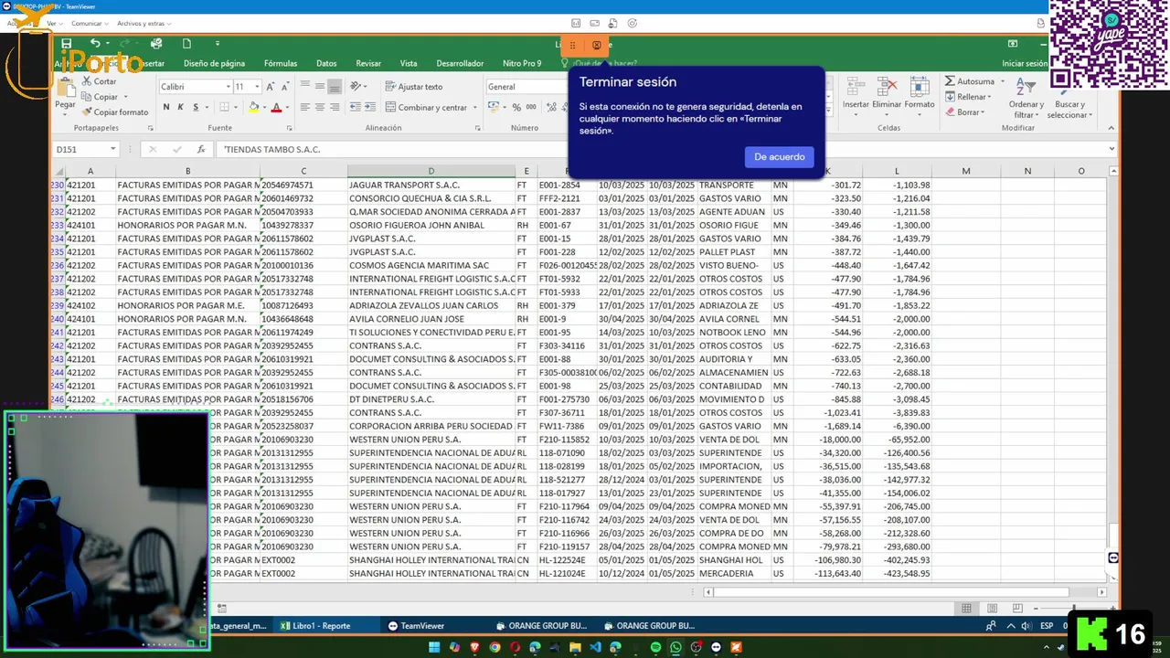
Task: Create a new blank workbook from quick access
Action: point(186,43)
